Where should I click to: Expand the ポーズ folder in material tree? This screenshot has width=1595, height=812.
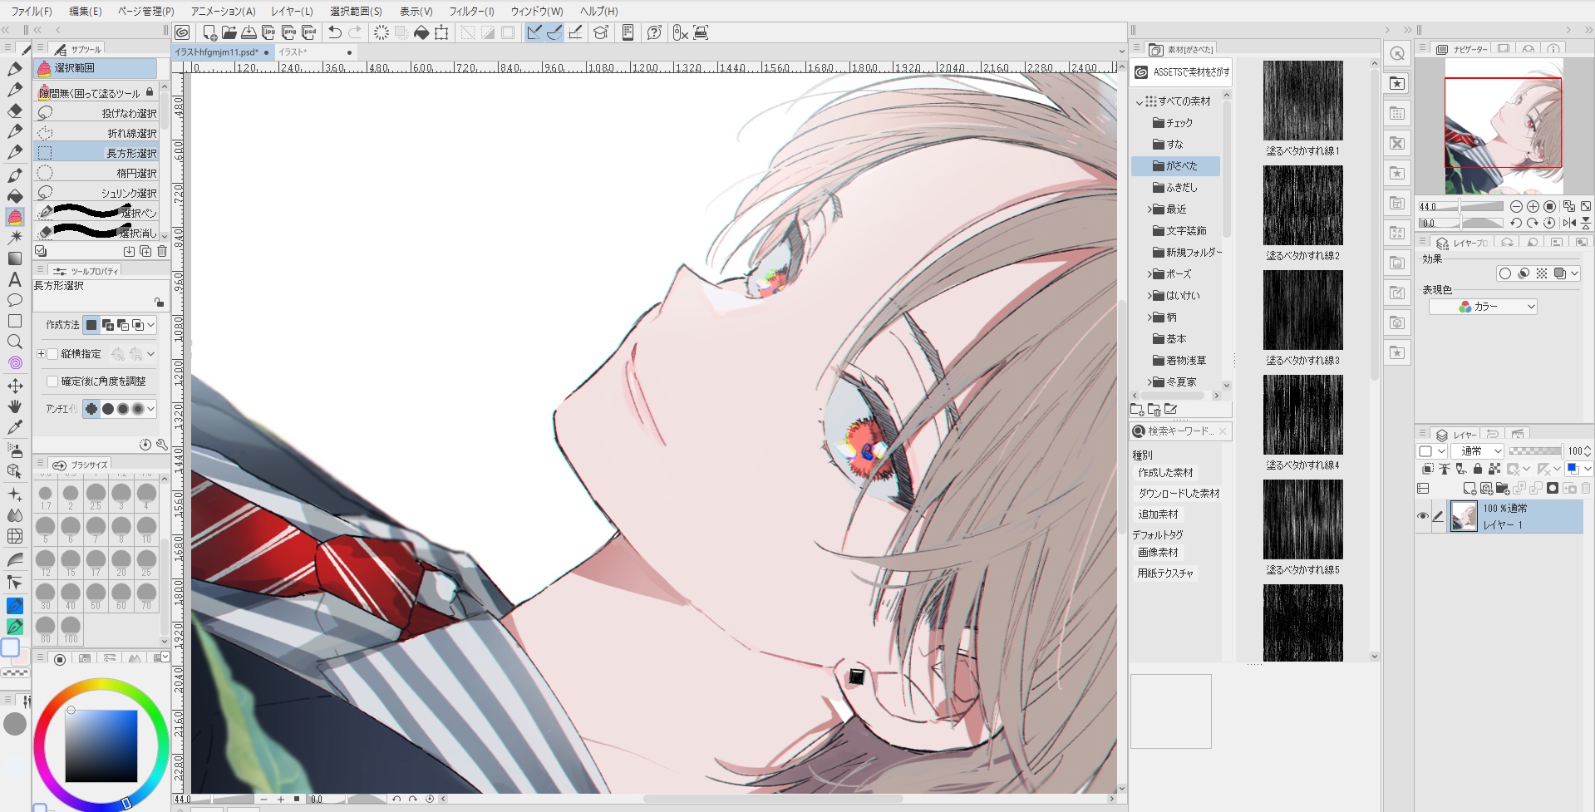coord(1150,274)
